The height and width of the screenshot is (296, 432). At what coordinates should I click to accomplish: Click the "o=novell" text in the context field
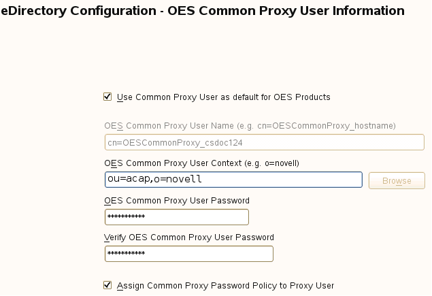pos(178,179)
